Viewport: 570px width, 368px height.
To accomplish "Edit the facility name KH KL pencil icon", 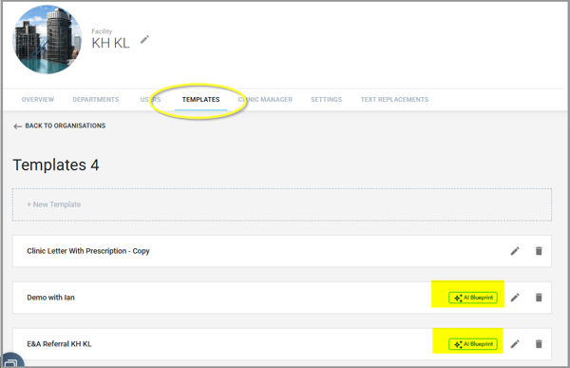I will coord(144,39).
